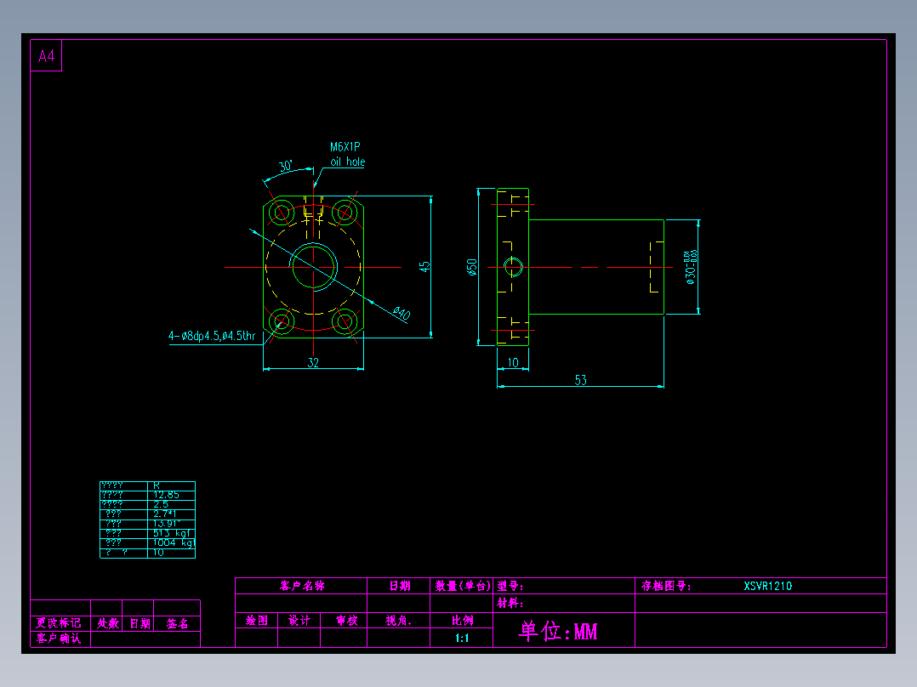Click the 513 kgf load value
917x687 pixels.
coord(172,533)
